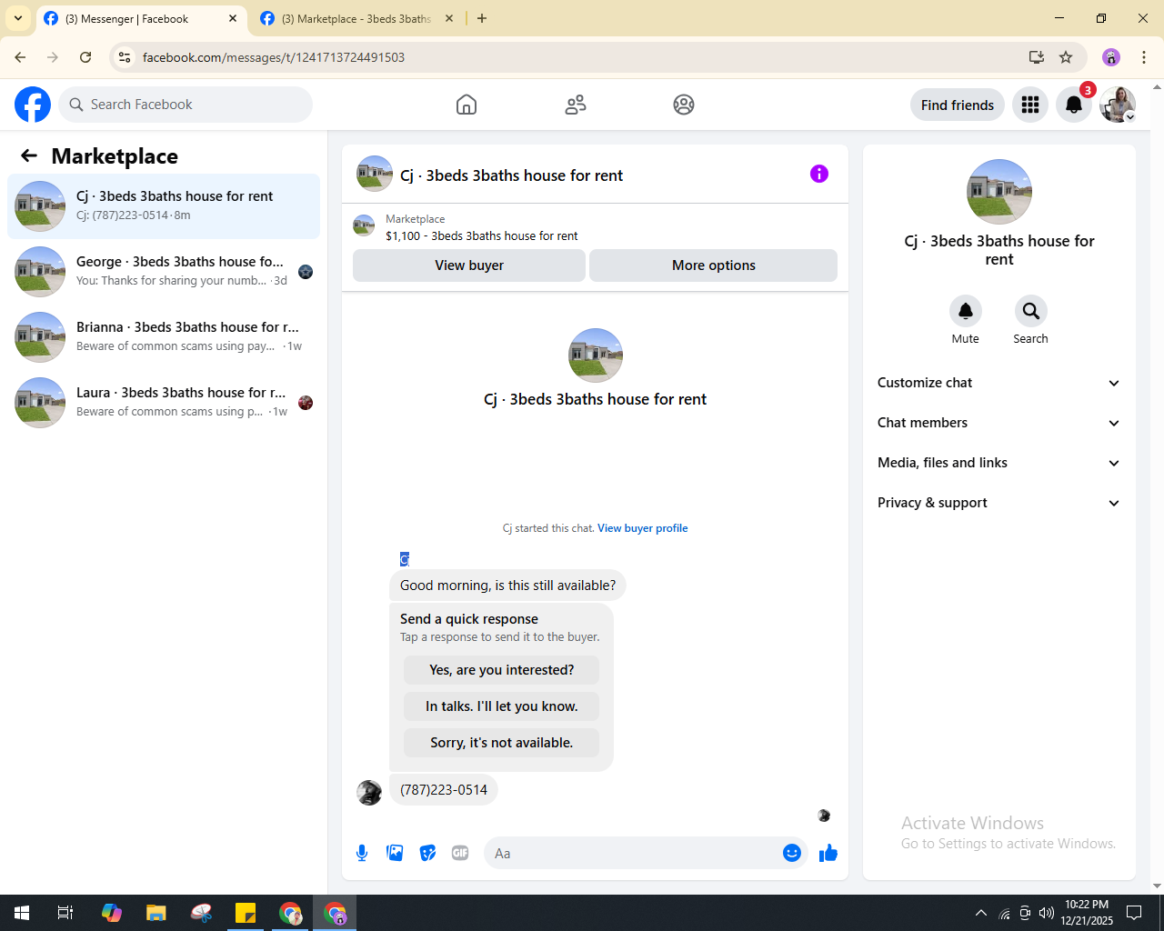Attach a photo file to the message

pyautogui.click(x=395, y=853)
